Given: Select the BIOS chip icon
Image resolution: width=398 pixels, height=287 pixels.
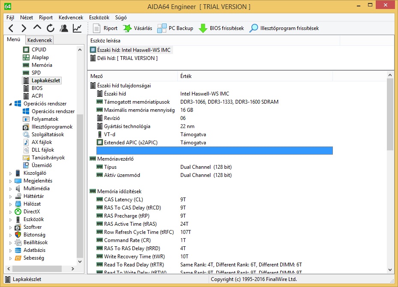Looking at the screenshot, I should (26, 88).
